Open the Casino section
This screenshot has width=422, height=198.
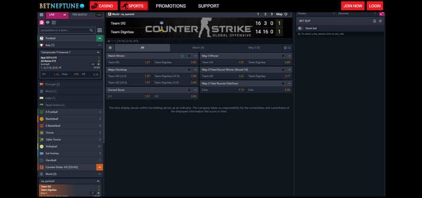click(x=103, y=6)
